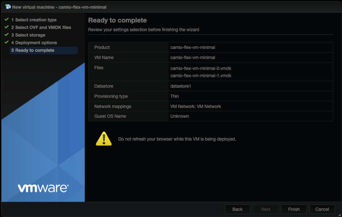Click the Network mappings VM Network value
Image resolution: width=342 pixels, height=217 pixels.
tap(196, 107)
